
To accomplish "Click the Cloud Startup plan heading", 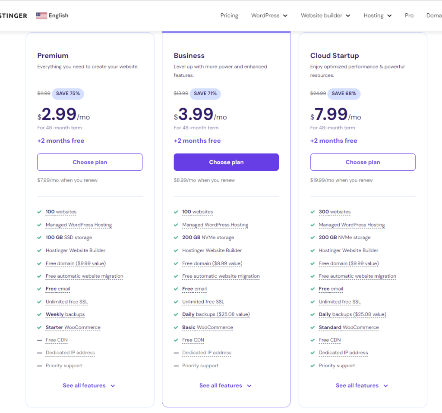I will pyautogui.click(x=335, y=56).
